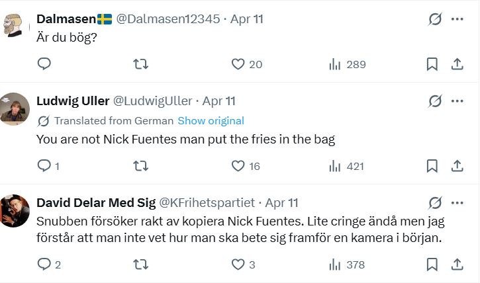Expand more options on David Delar's tweet

coord(457,202)
